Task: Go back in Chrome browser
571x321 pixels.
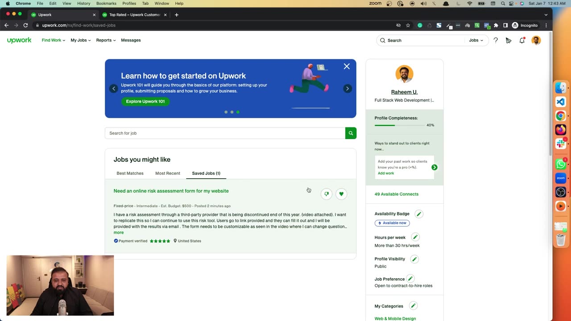Action: 6,25
